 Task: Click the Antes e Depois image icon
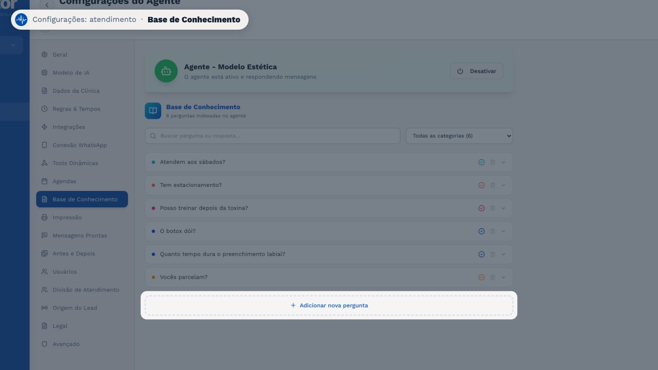point(44,254)
